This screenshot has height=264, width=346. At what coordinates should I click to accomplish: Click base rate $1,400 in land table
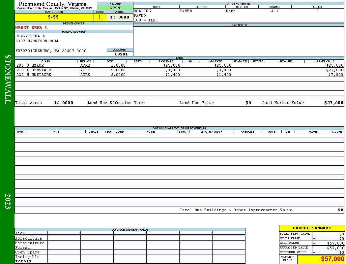coord(173,75)
